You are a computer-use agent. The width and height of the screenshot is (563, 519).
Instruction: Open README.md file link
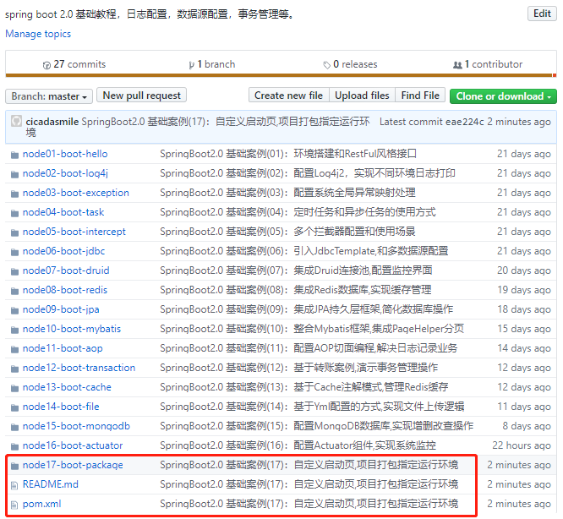point(51,484)
